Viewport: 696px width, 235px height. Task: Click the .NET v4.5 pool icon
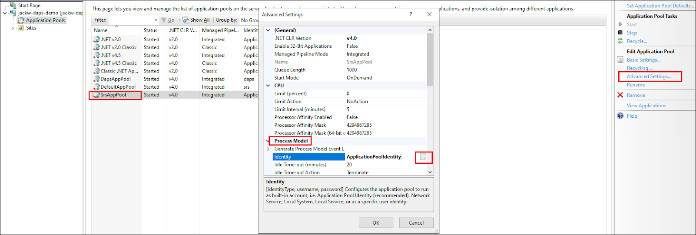[96, 55]
